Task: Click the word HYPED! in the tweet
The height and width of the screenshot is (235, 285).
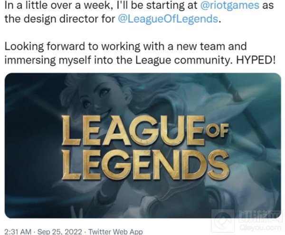Action: (x=256, y=60)
